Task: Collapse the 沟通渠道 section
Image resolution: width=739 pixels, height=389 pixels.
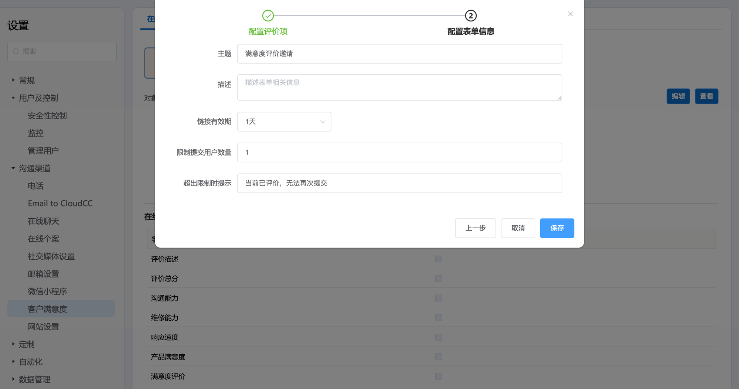Action: pos(13,168)
